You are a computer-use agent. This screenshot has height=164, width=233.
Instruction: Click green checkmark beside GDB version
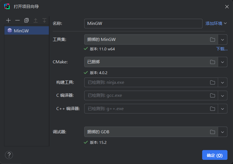click(x=86, y=142)
